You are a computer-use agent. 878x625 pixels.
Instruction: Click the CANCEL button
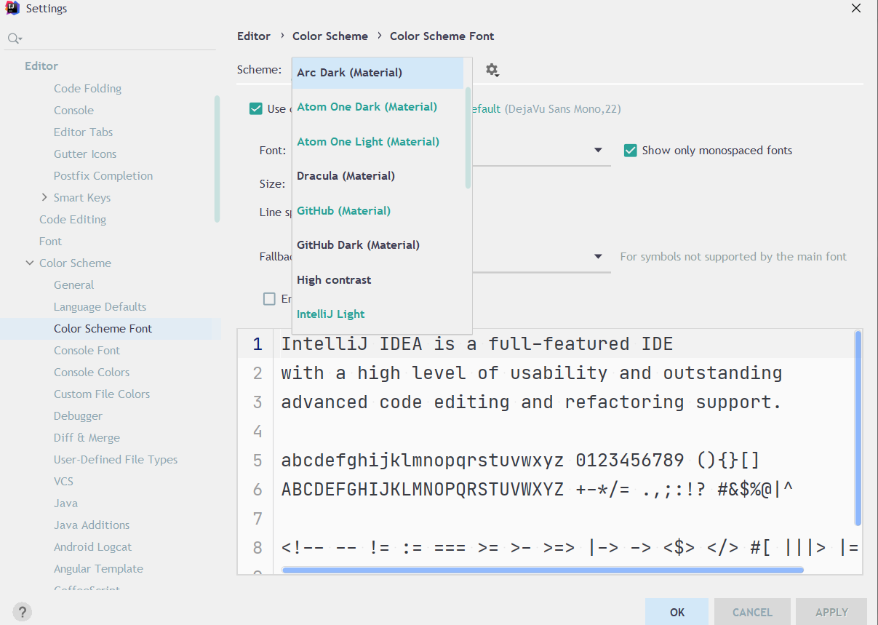pyautogui.click(x=752, y=612)
